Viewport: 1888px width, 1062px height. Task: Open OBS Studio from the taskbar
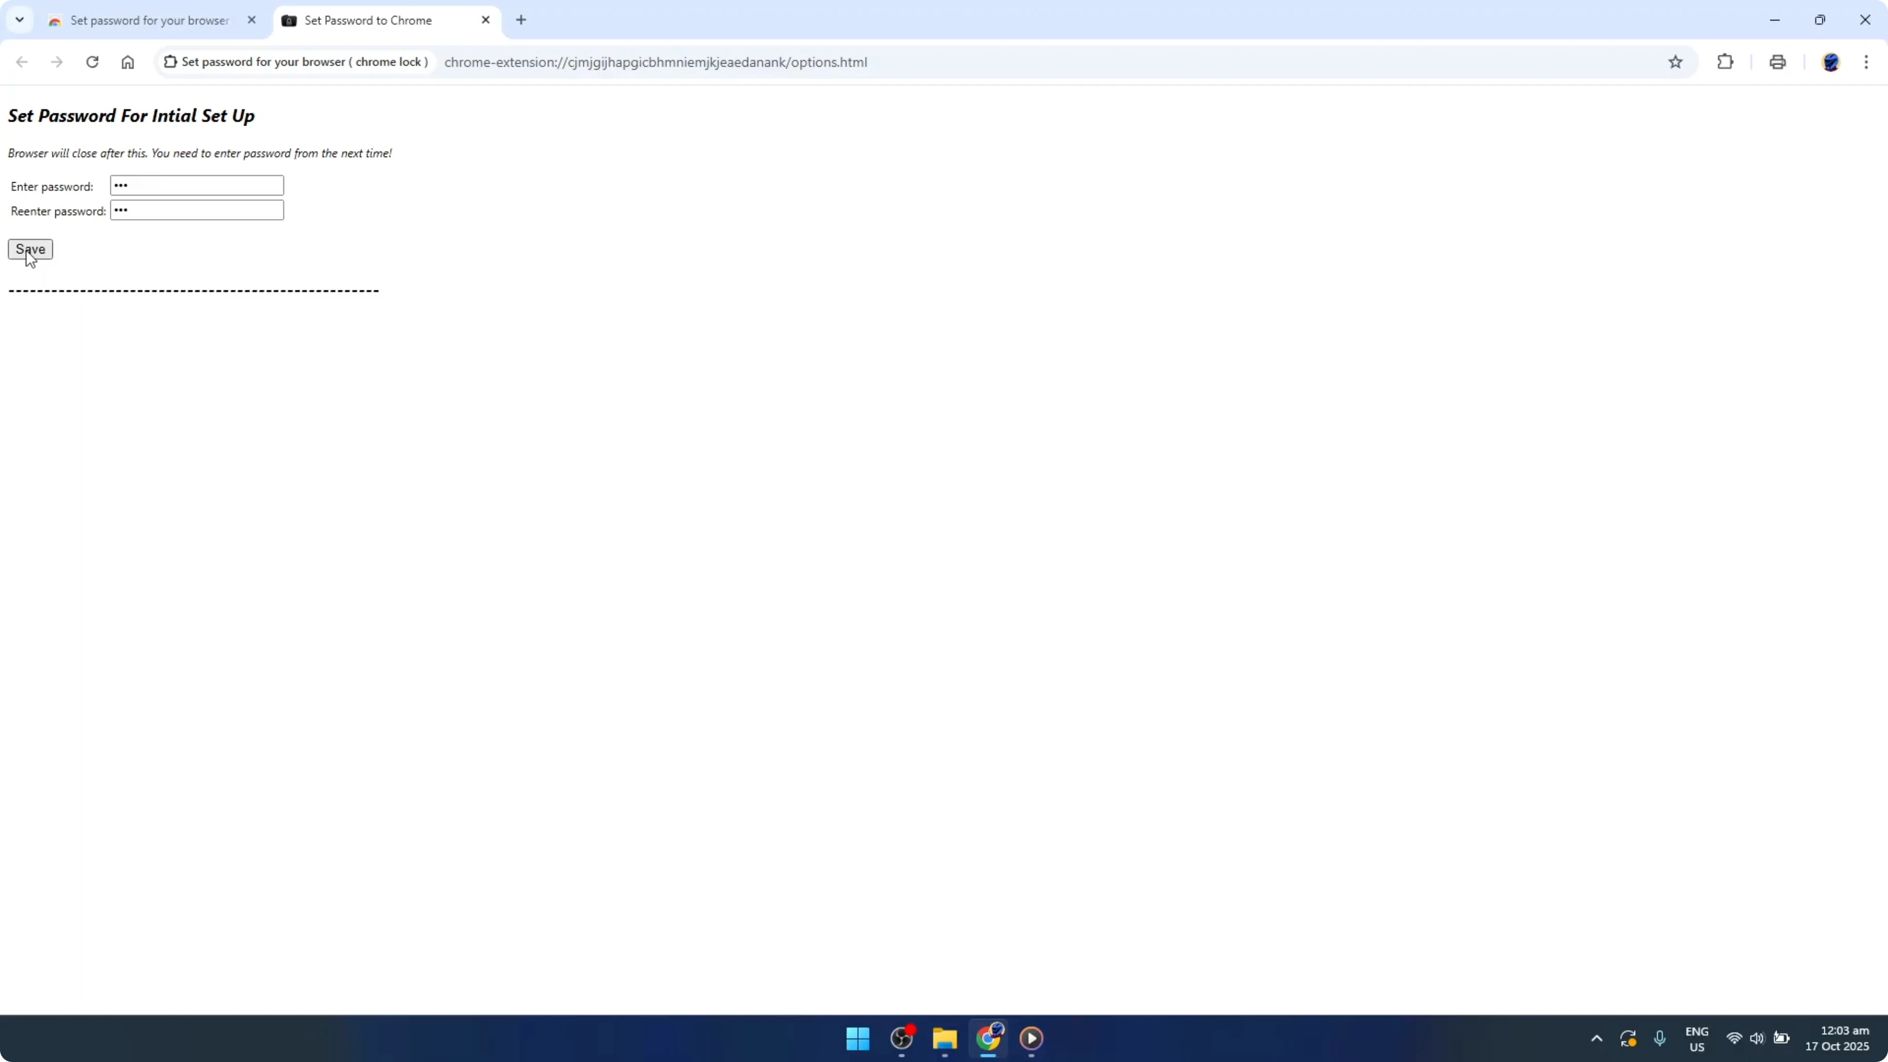[x=901, y=1038]
